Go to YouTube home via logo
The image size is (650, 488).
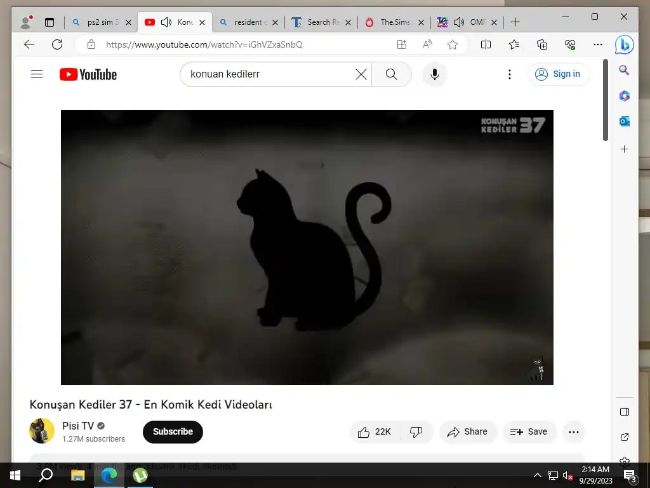[88, 74]
